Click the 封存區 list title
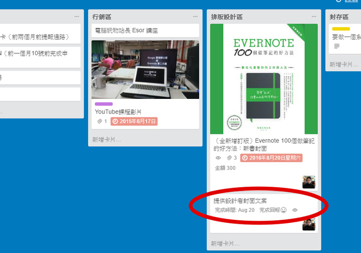 click(x=339, y=17)
